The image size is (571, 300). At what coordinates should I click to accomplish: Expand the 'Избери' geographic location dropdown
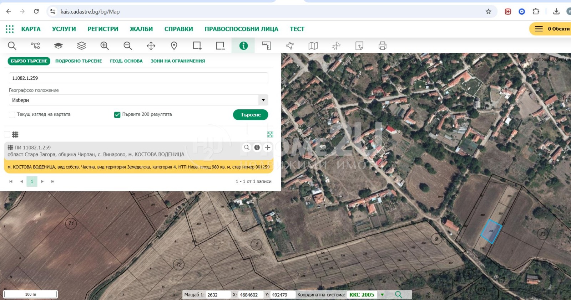click(263, 100)
